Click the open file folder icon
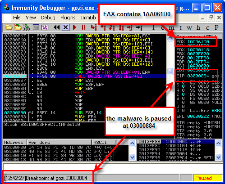 tap(9, 27)
